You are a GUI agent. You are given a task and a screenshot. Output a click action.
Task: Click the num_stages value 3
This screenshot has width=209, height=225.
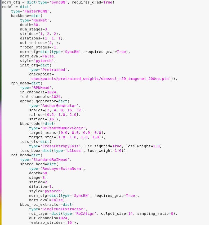(46, 29)
